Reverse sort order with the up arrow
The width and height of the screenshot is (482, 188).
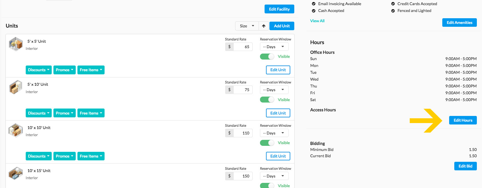coord(264,26)
